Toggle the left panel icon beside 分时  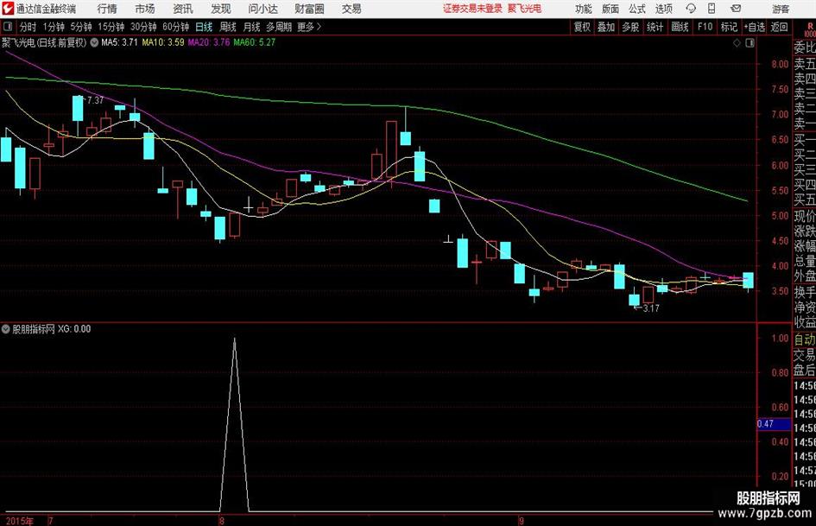click(7, 27)
